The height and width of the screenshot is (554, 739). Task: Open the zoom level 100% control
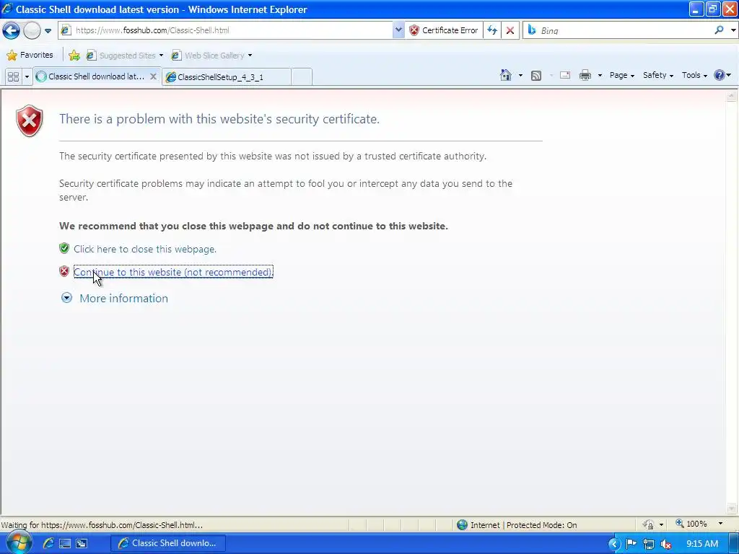click(691, 524)
